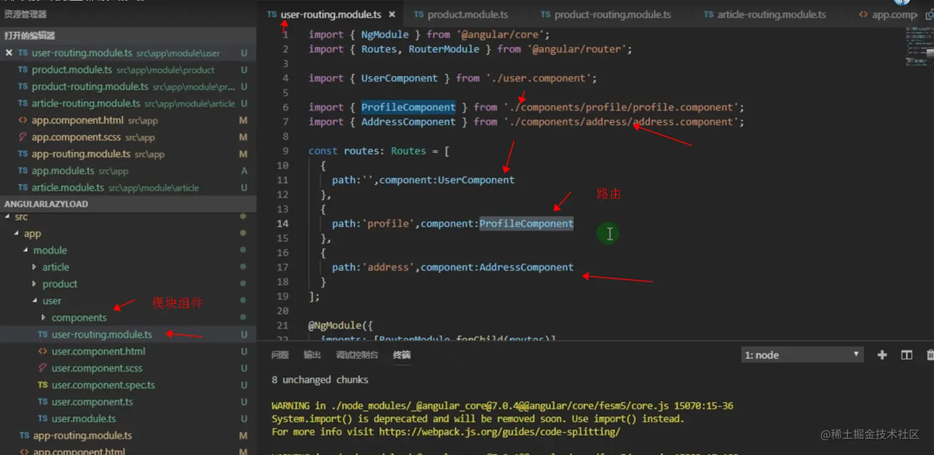The height and width of the screenshot is (455, 934).
Task: Click UserComponent on line 11
Action: click(476, 180)
